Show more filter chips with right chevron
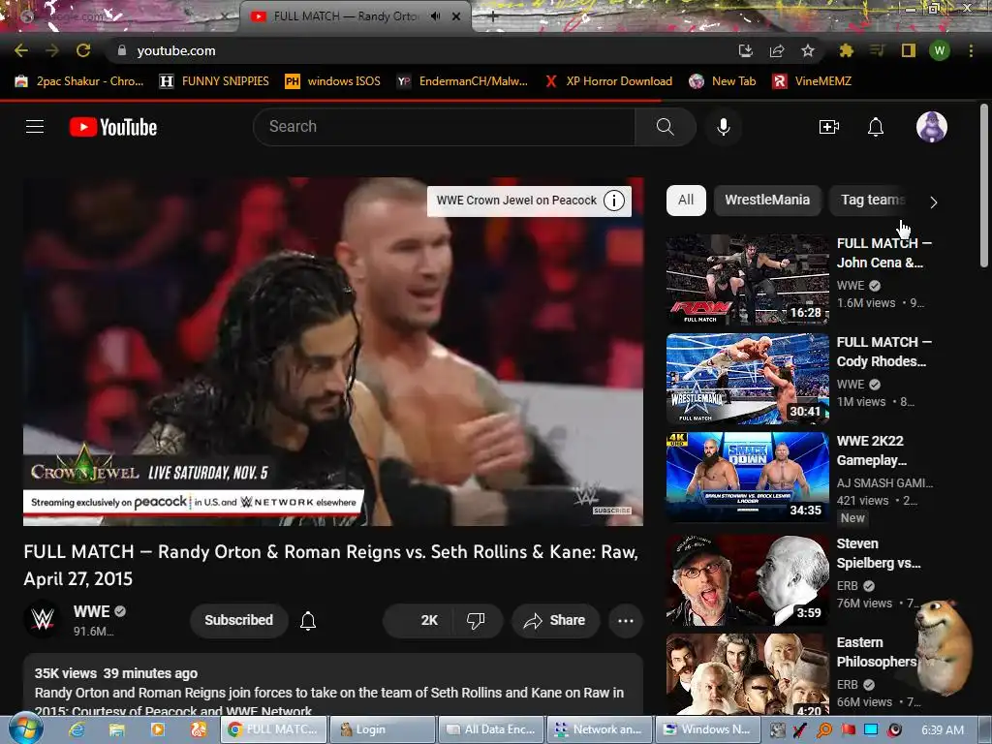The height and width of the screenshot is (744, 992). click(933, 201)
